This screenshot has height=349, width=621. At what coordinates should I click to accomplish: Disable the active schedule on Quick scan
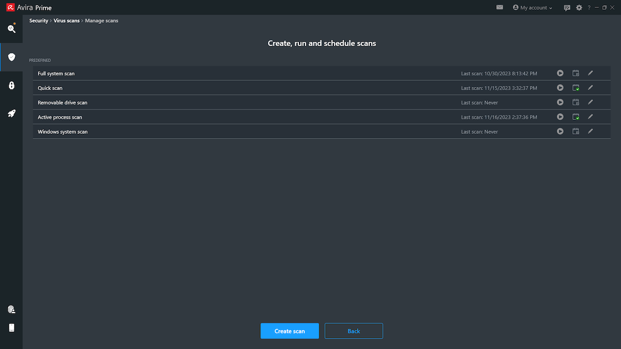575,87
